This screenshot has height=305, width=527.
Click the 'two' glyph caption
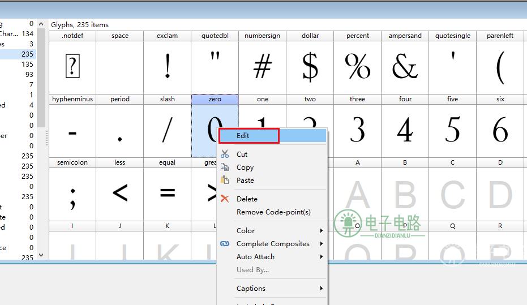310,99
